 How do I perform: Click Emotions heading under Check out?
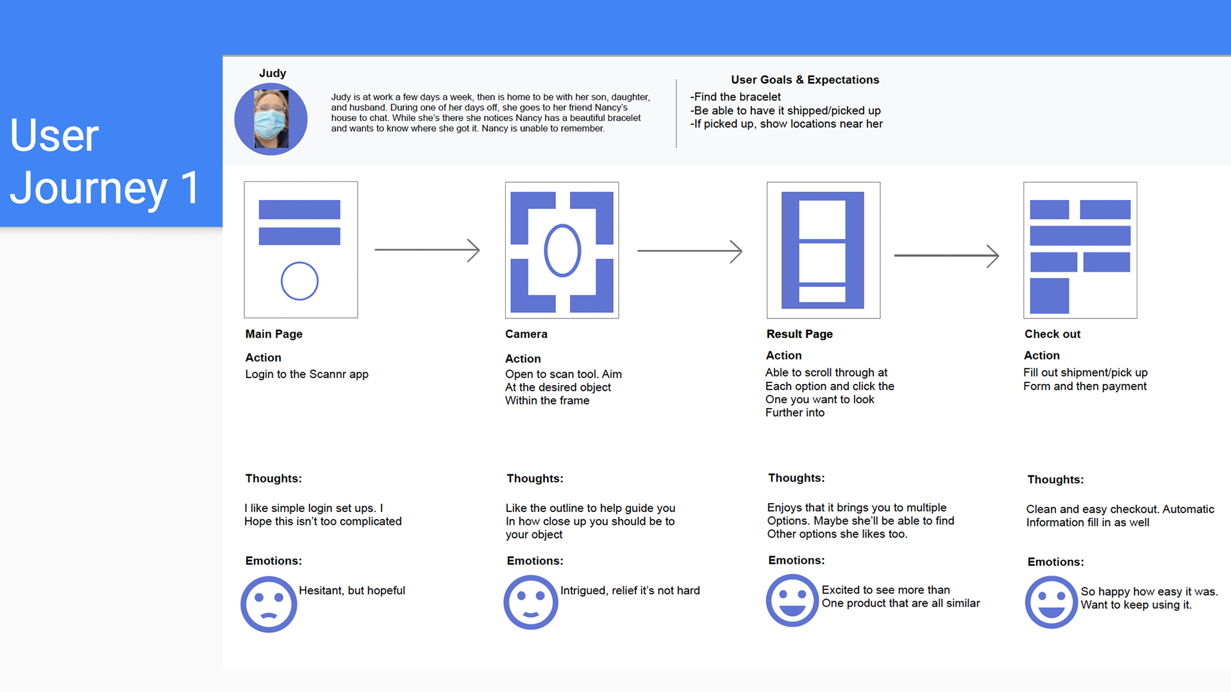(x=1055, y=562)
